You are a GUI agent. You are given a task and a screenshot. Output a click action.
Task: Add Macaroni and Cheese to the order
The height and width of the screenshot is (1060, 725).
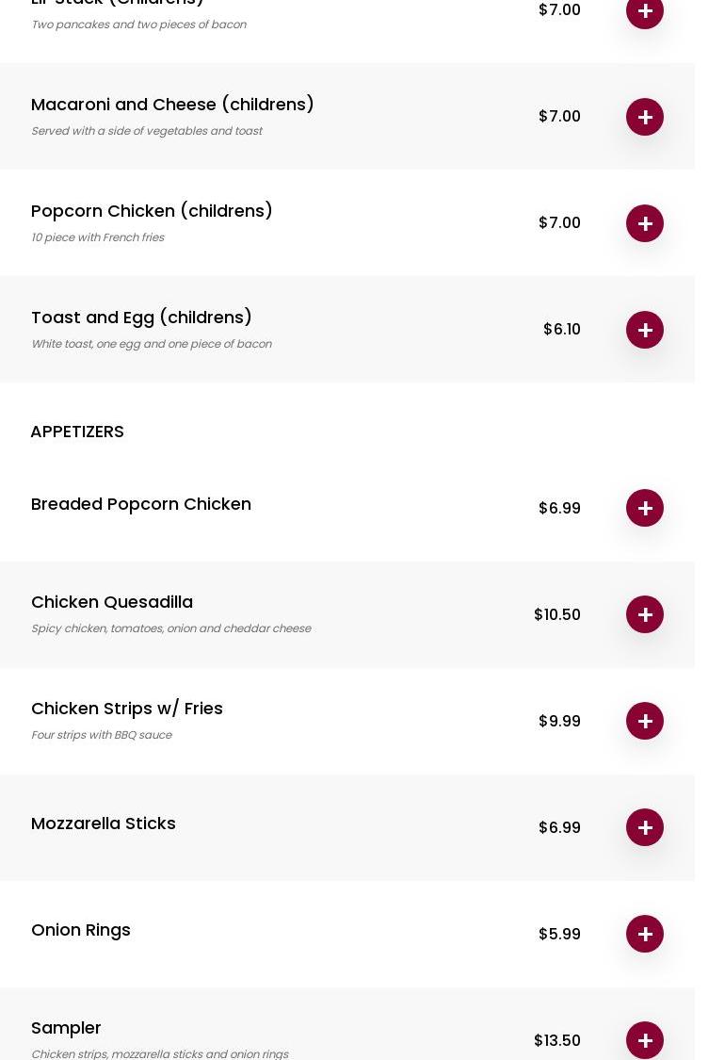pyautogui.click(x=645, y=117)
